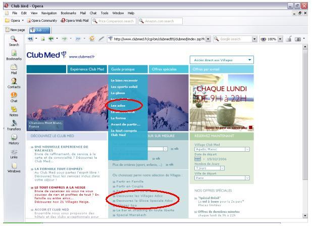The image size is (312, 226).
Task: Click the CHAQUE LUNDI promotional banner
Action: (222, 103)
